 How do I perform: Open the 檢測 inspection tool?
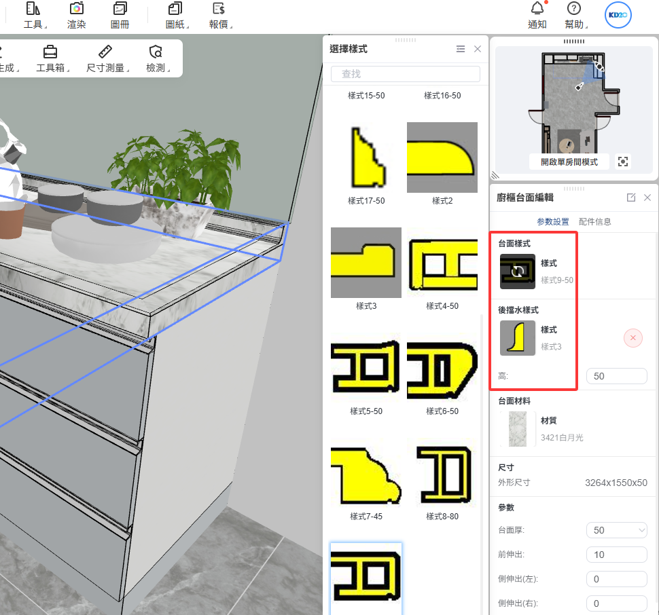(156, 52)
